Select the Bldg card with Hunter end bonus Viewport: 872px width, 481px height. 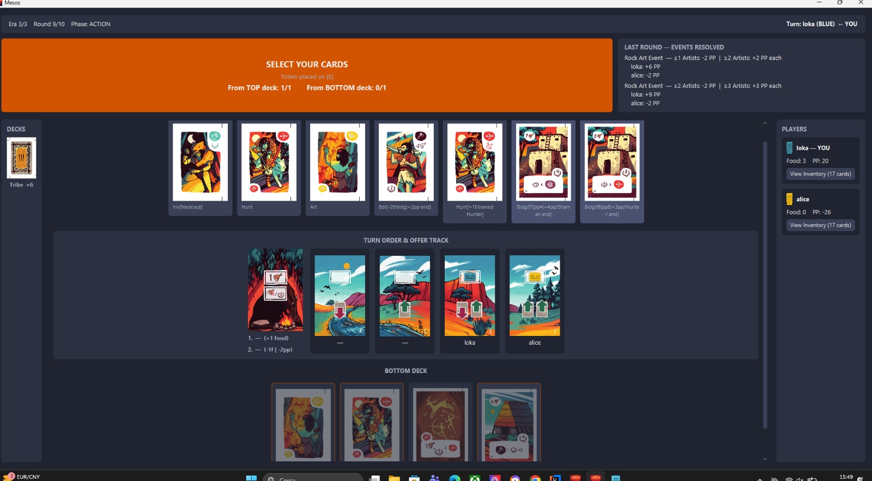(612, 171)
